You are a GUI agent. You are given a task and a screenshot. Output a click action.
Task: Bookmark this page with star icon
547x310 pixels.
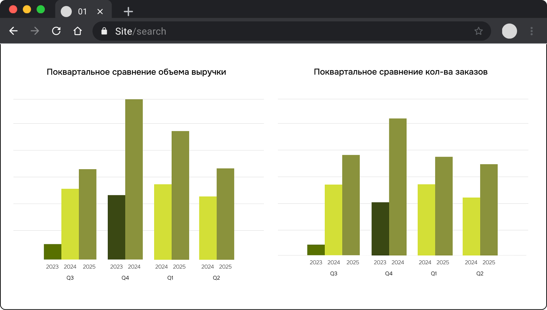478,31
